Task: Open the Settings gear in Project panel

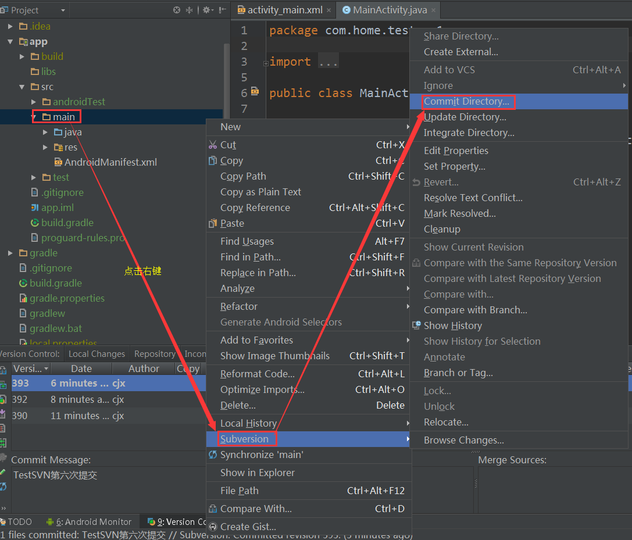Action: [x=206, y=10]
